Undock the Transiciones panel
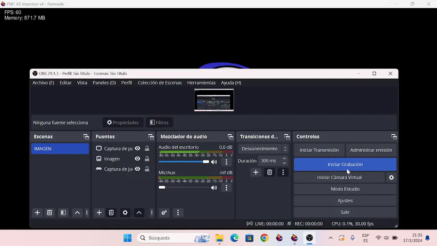437x246 pixels. tap(287, 137)
